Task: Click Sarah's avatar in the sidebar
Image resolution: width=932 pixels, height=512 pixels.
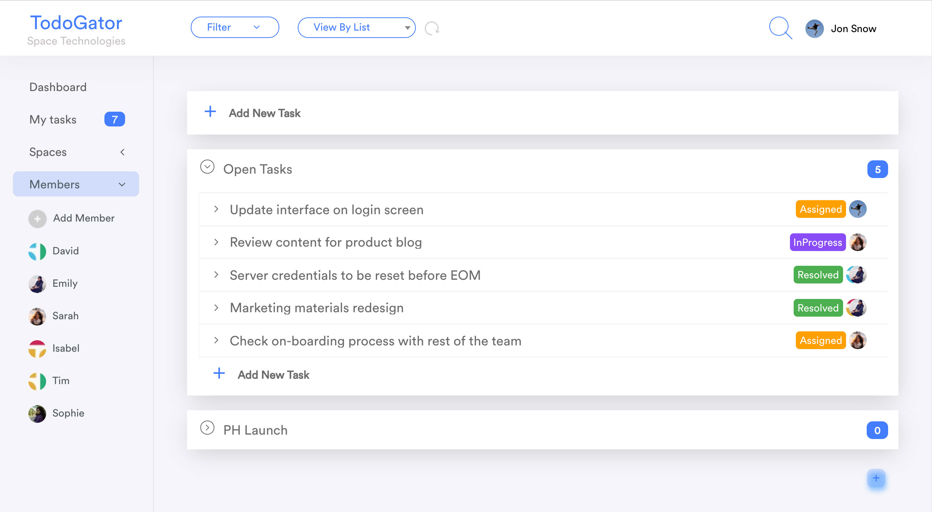Action: pyautogui.click(x=37, y=316)
